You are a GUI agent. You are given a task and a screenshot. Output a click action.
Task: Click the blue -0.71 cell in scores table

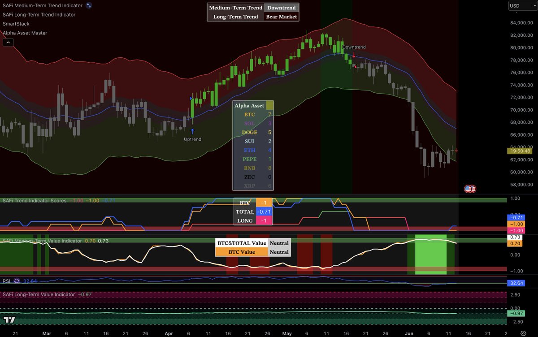[264, 212]
